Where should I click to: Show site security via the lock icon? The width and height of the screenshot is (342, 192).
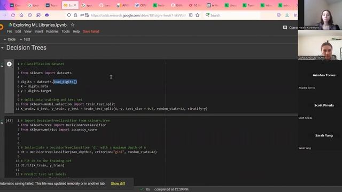[x=75, y=15]
